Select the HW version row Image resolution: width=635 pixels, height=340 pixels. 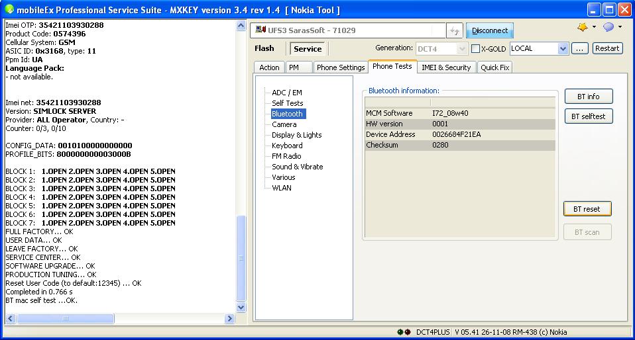coord(460,124)
